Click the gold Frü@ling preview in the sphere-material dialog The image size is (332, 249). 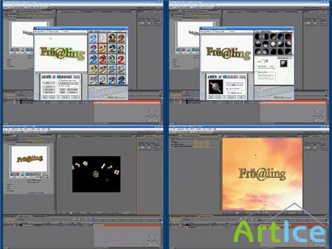click(228, 53)
